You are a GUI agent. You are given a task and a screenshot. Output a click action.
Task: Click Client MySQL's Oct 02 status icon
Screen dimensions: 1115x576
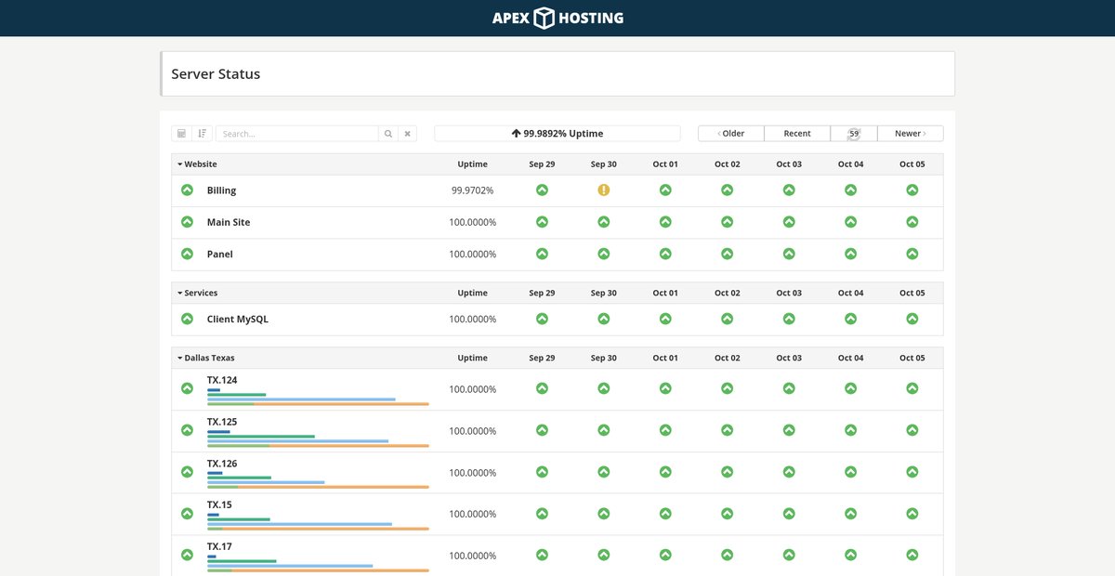pyautogui.click(x=728, y=319)
